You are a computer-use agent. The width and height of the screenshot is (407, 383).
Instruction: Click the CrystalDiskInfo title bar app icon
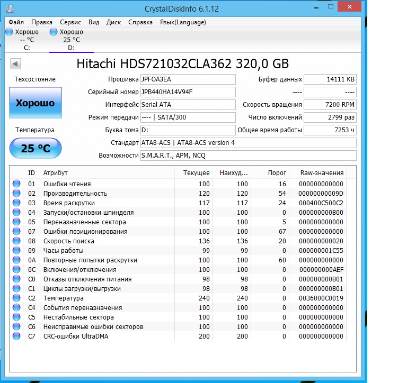(x=11, y=9)
